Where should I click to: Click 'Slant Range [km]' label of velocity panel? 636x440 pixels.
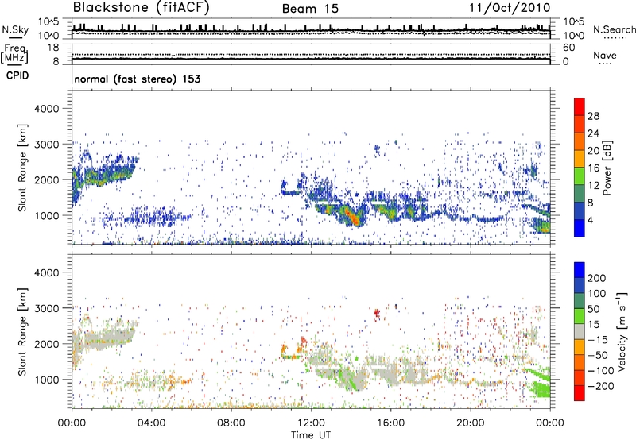tap(22, 331)
